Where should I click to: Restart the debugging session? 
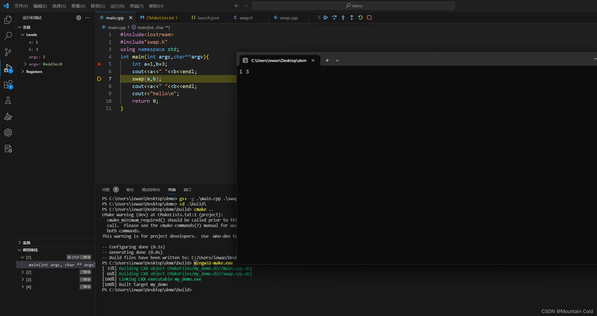[361, 17]
